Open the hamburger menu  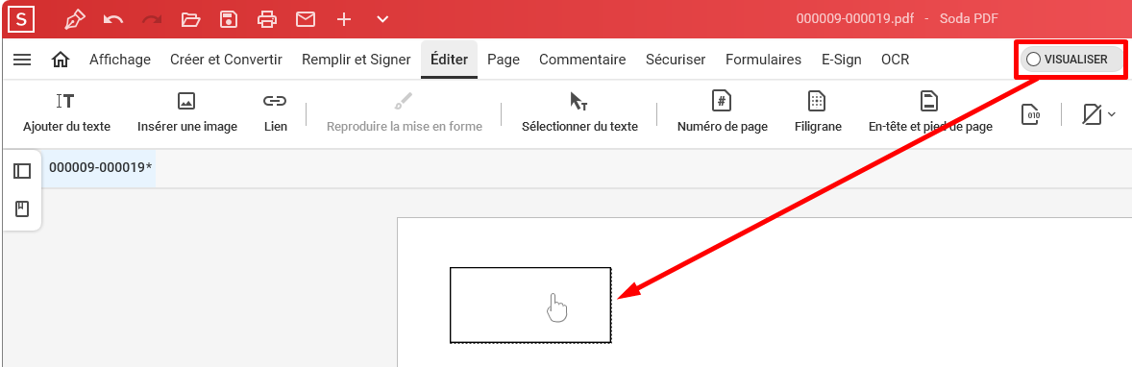22,60
